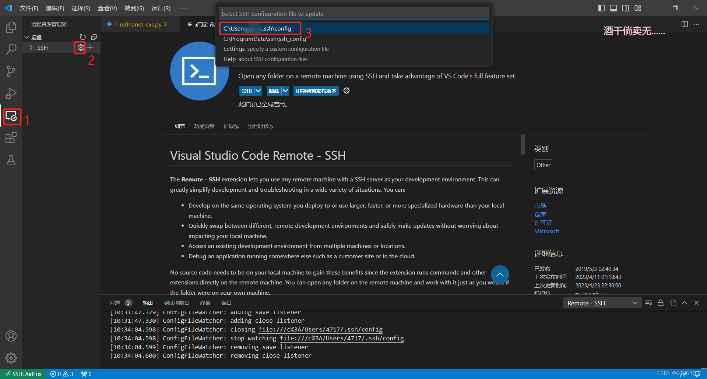The width and height of the screenshot is (707, 379).
Task: Refresh the remote explorer list
Action: (83, 37)
